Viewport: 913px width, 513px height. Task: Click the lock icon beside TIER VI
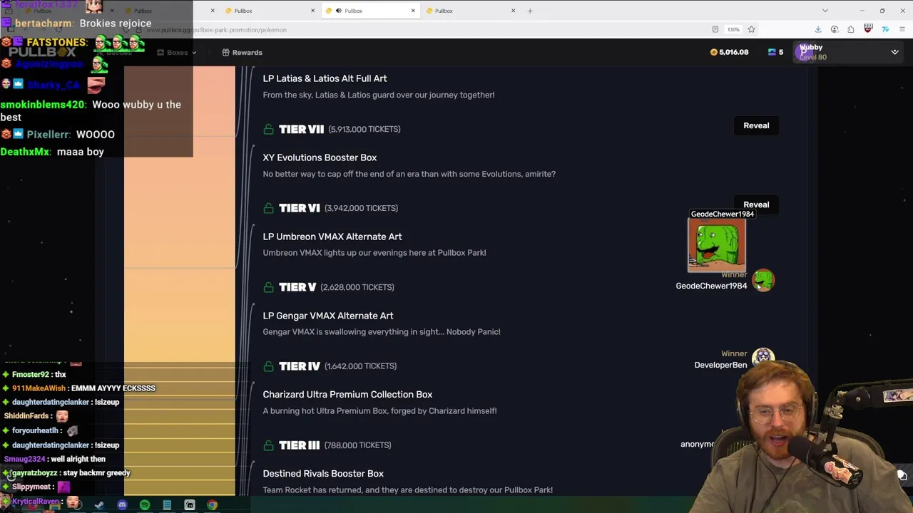pos(268,208)
